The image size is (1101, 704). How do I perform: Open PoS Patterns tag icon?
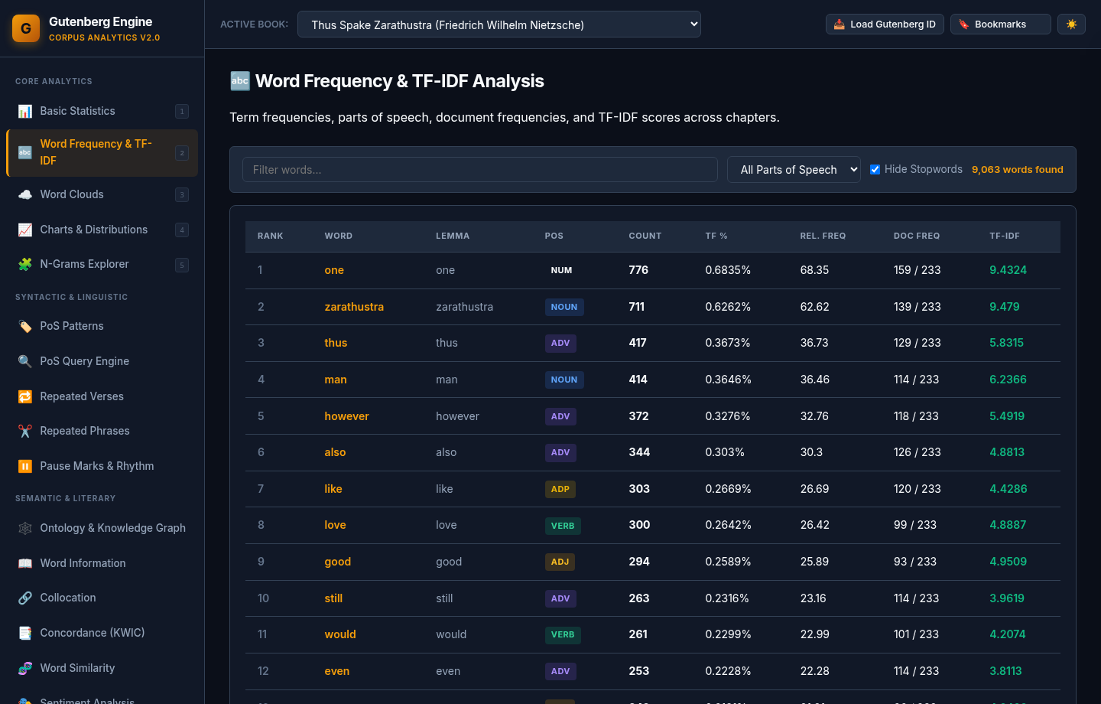click(x=25, y=326)
